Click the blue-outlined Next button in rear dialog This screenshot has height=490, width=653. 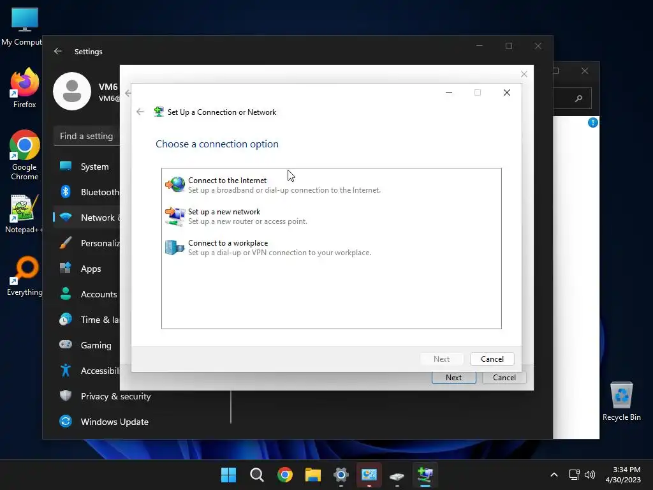pos(453,378)
